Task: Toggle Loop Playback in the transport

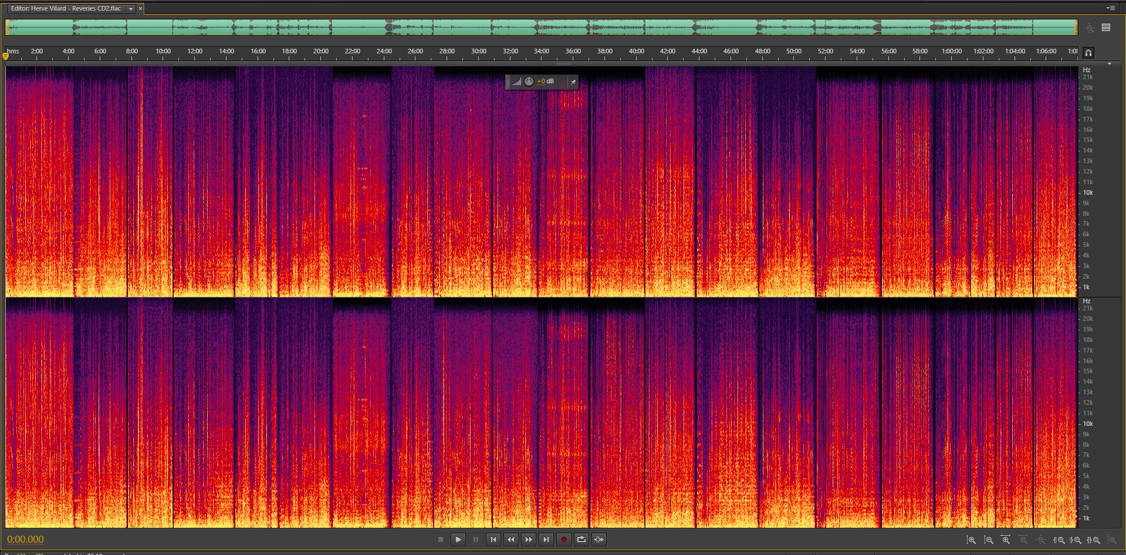Action: click(581, 540)
